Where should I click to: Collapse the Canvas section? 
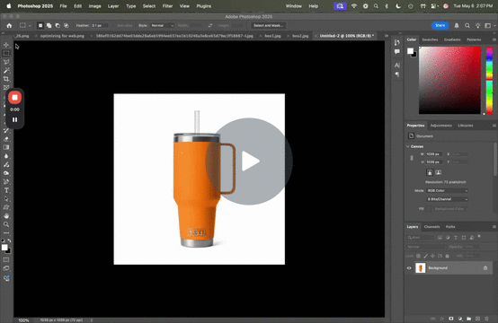tap(408, 146)
